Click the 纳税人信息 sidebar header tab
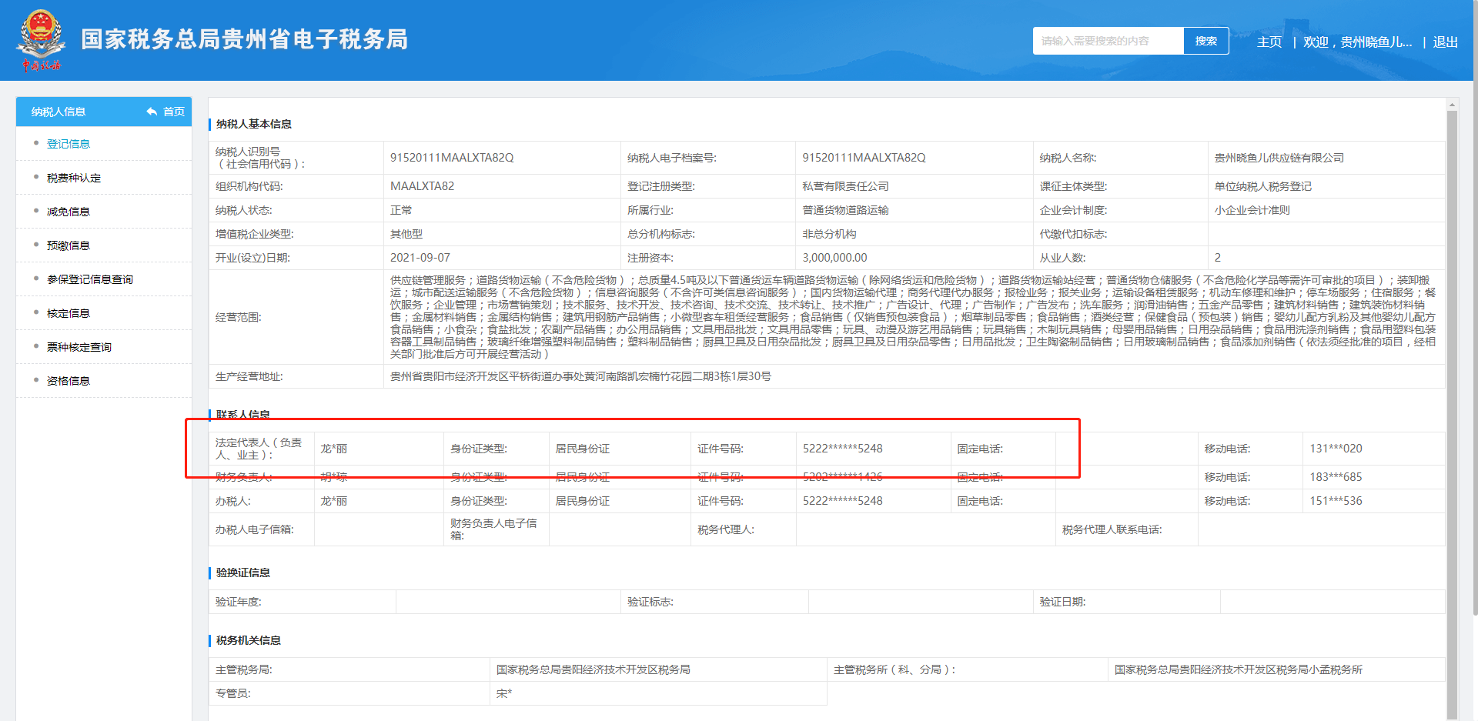The height and width of the screenshot is (721, 1478). point(59,112)
